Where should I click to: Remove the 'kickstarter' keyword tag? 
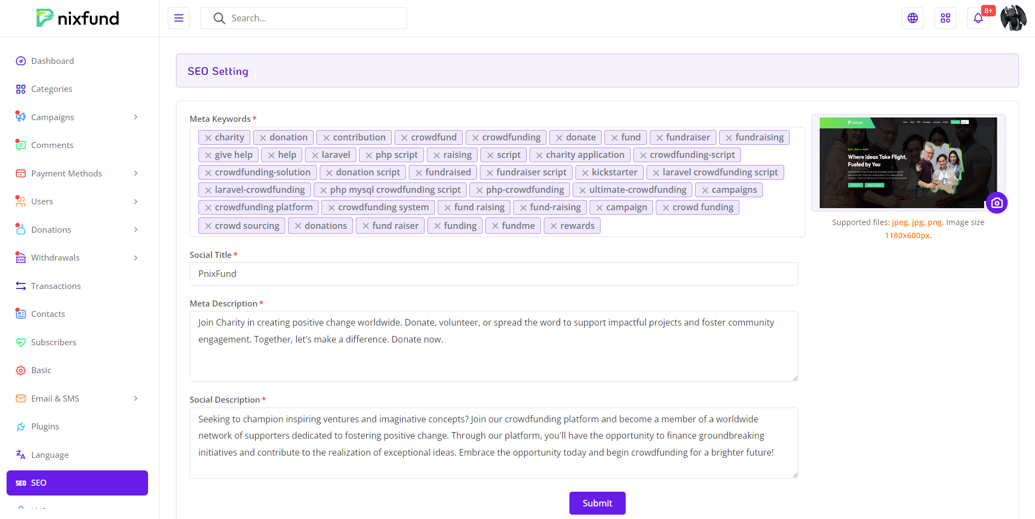pos(585,173)
